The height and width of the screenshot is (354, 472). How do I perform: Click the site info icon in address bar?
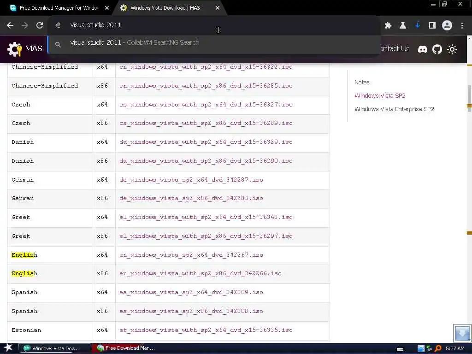pos(58,26)
